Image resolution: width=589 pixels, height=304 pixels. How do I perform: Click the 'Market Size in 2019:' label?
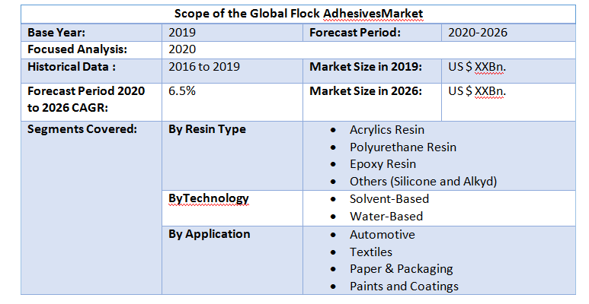point(366,67)
